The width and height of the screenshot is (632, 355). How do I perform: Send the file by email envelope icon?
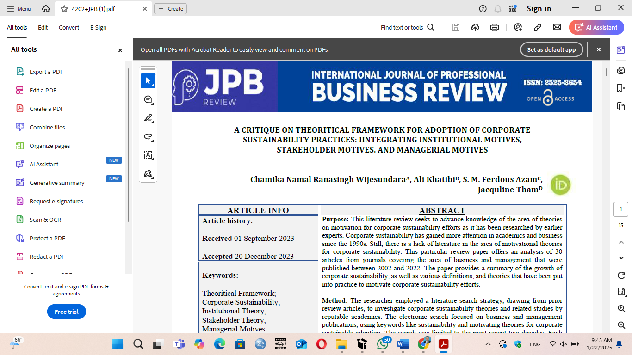557,27
